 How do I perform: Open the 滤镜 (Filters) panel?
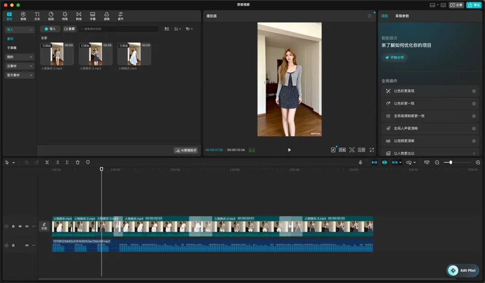(x=106, y=16)
